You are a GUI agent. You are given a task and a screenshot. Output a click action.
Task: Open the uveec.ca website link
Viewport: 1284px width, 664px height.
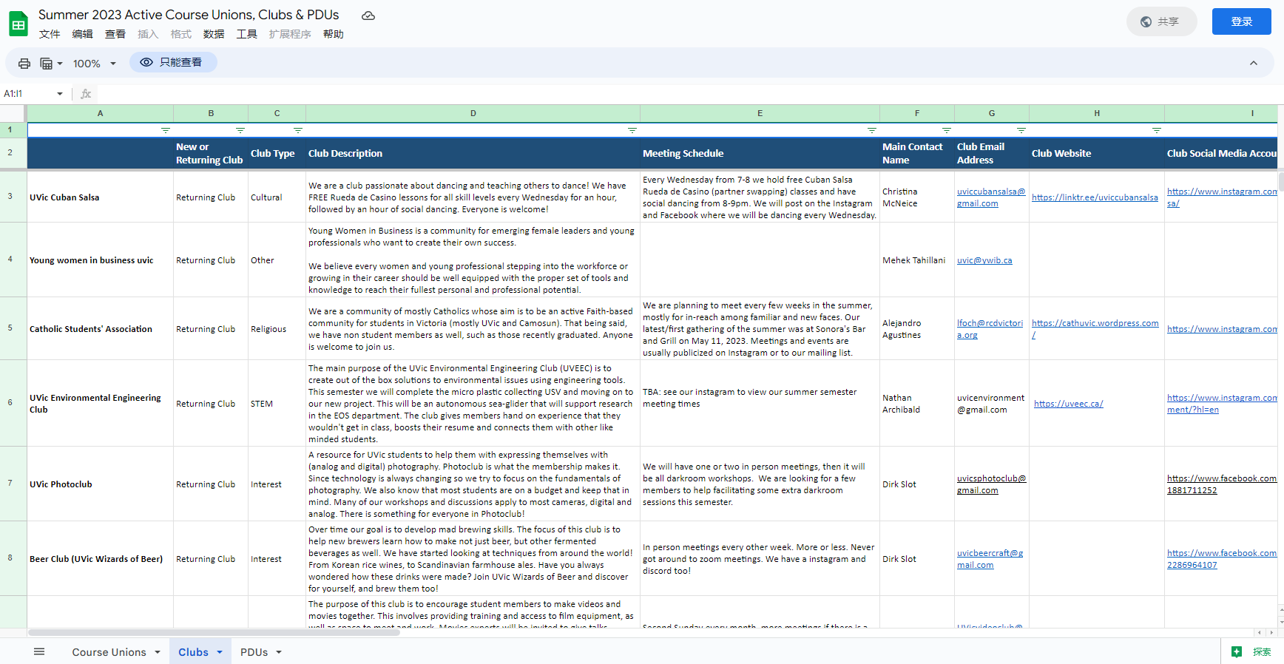tap(1068, 404)
